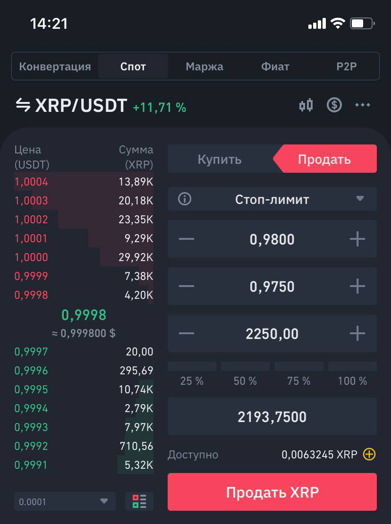The image size is (391, 524).
Task: Tap the swap arrows icon beside XRP/USDT
Action: 23,105
